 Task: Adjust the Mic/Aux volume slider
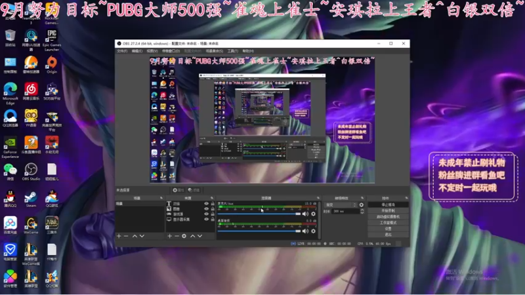pyautogui.click(x=259, y=214)
